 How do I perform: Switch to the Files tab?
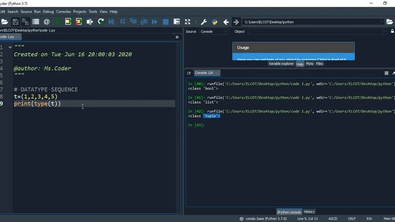[x=319, y=64]
